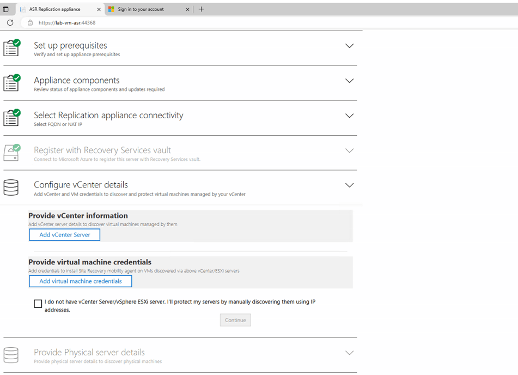Click the Continue button

(235, 320)
